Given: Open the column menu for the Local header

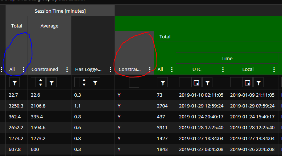Looking at the screenshot, I should tap(274, 69).
